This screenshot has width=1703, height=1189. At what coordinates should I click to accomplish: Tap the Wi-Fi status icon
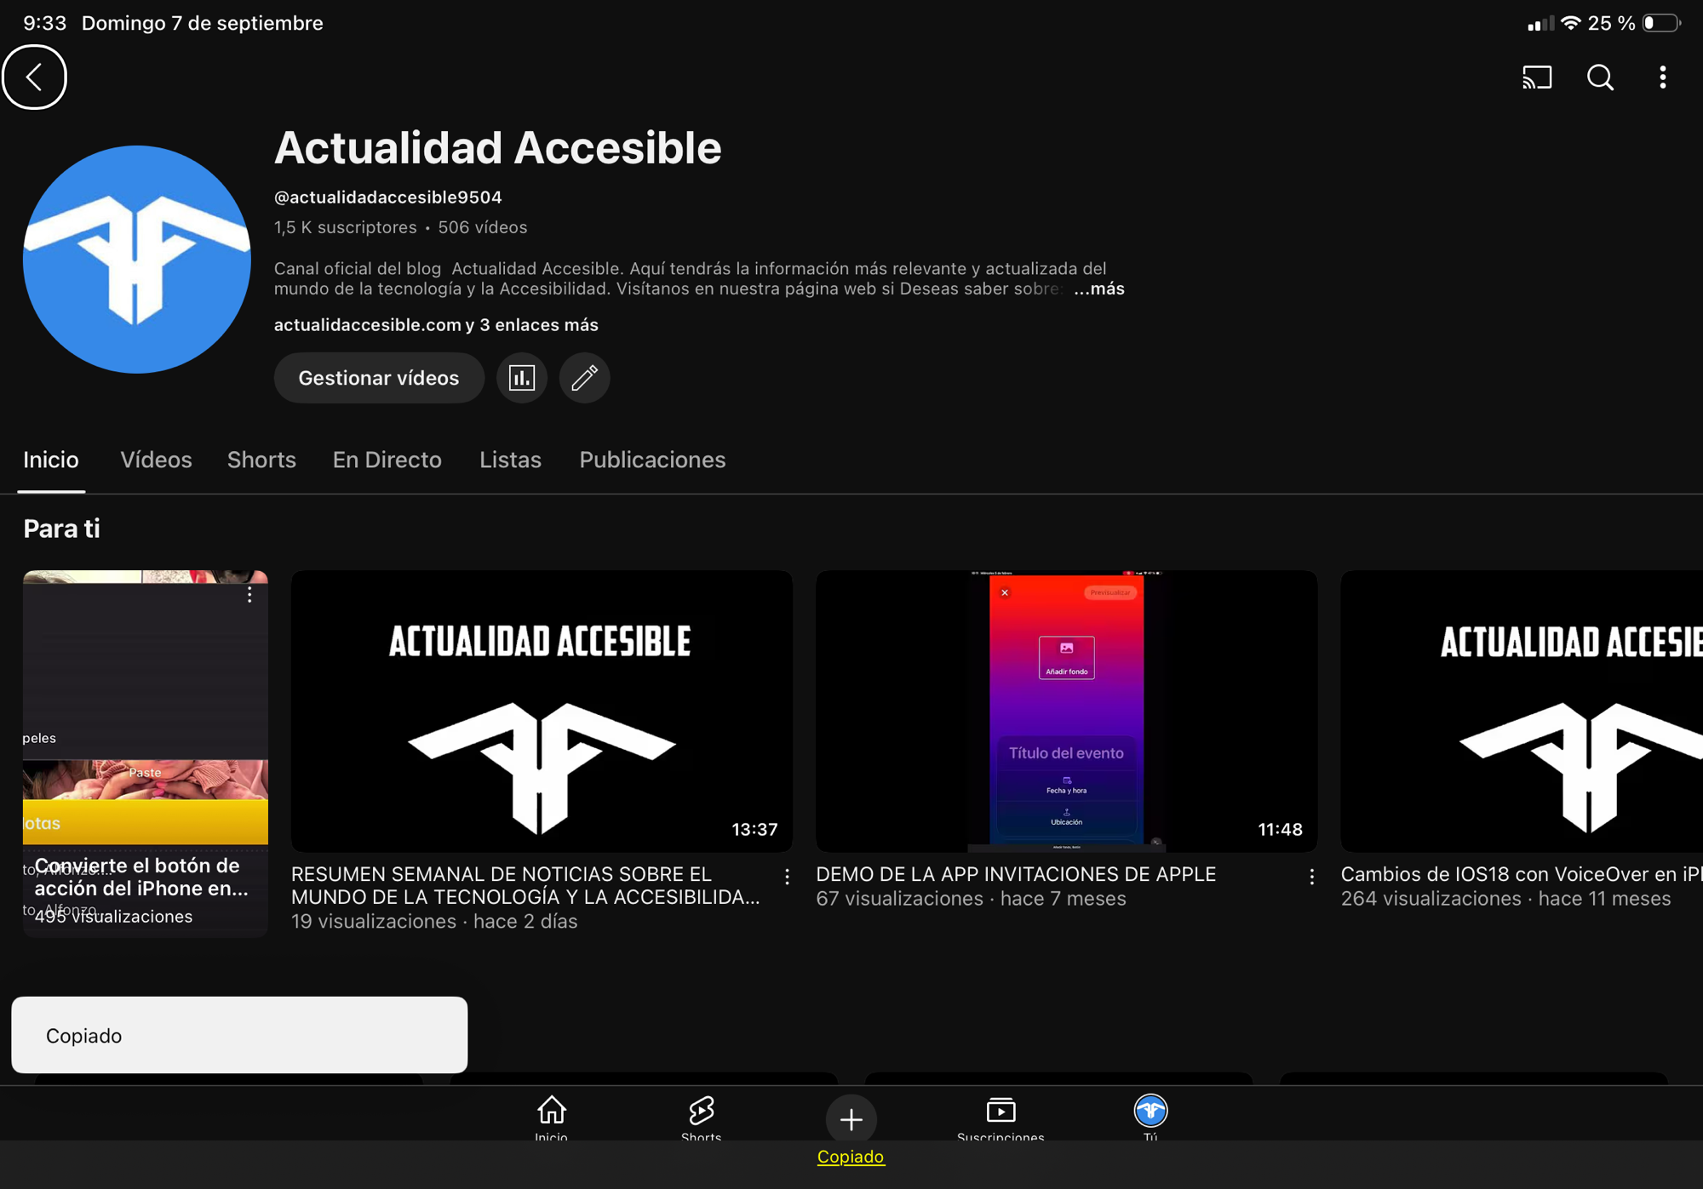[1571, 23]
